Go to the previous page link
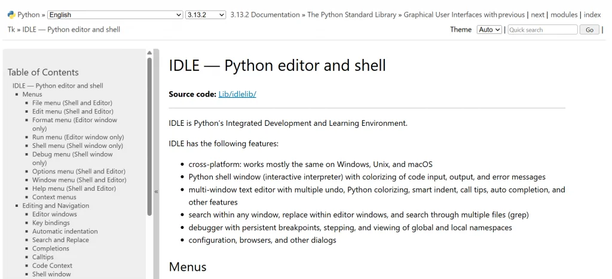 pyautogui.click(x=512, y=15)
